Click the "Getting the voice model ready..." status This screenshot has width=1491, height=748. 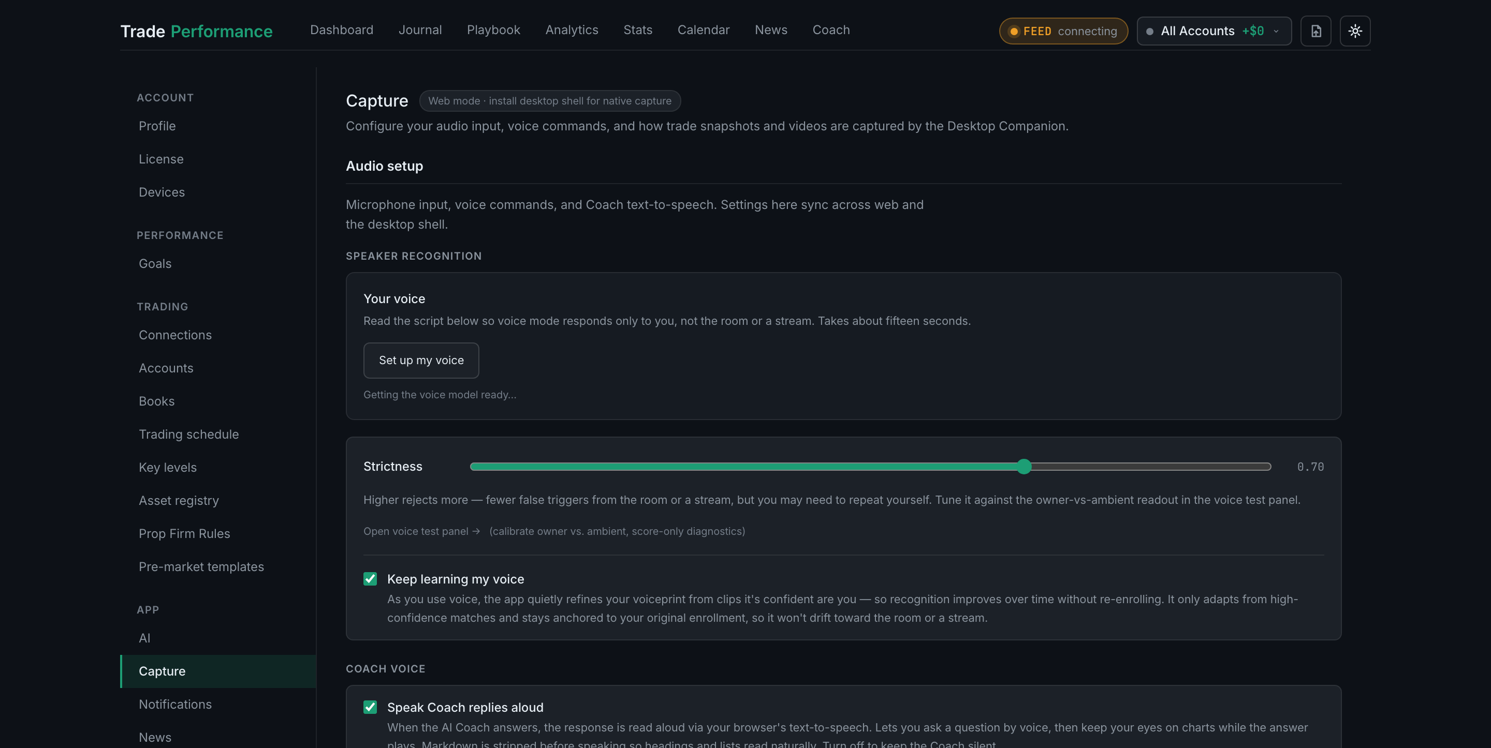(440, 395)
